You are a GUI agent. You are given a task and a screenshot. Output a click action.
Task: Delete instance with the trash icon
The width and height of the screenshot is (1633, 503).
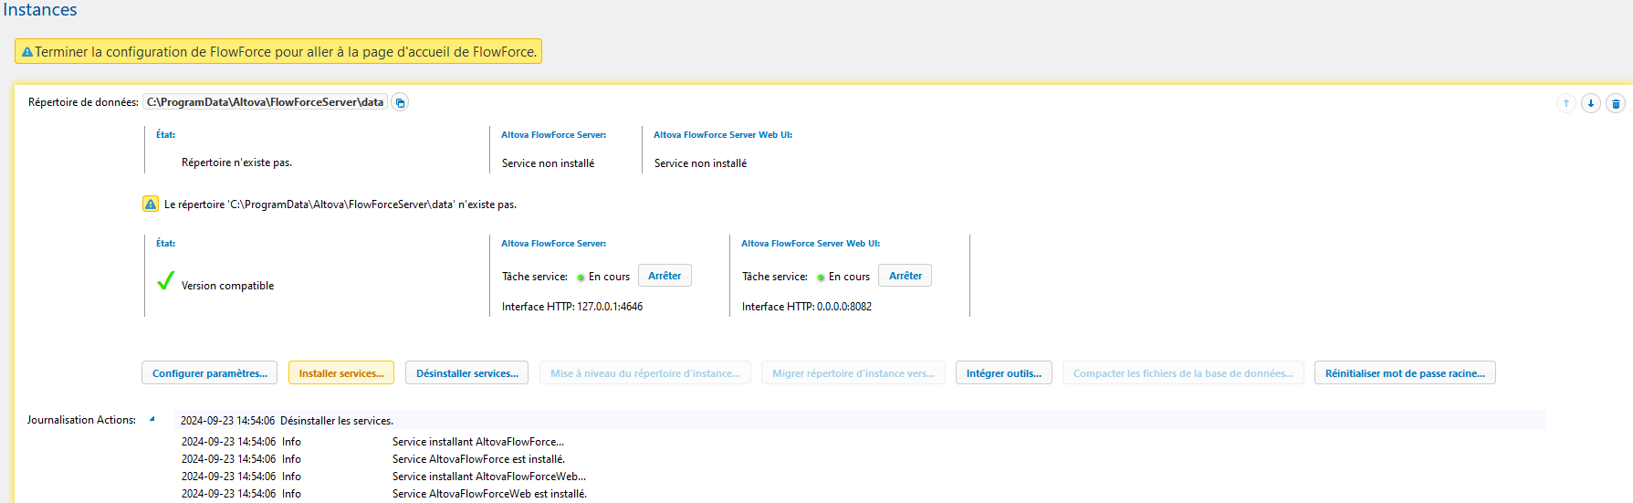(1616, 103)
